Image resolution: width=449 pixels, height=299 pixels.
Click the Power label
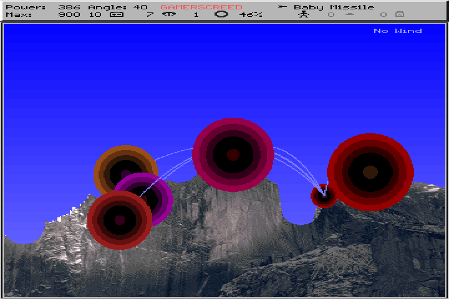click(x=26, y=7)
